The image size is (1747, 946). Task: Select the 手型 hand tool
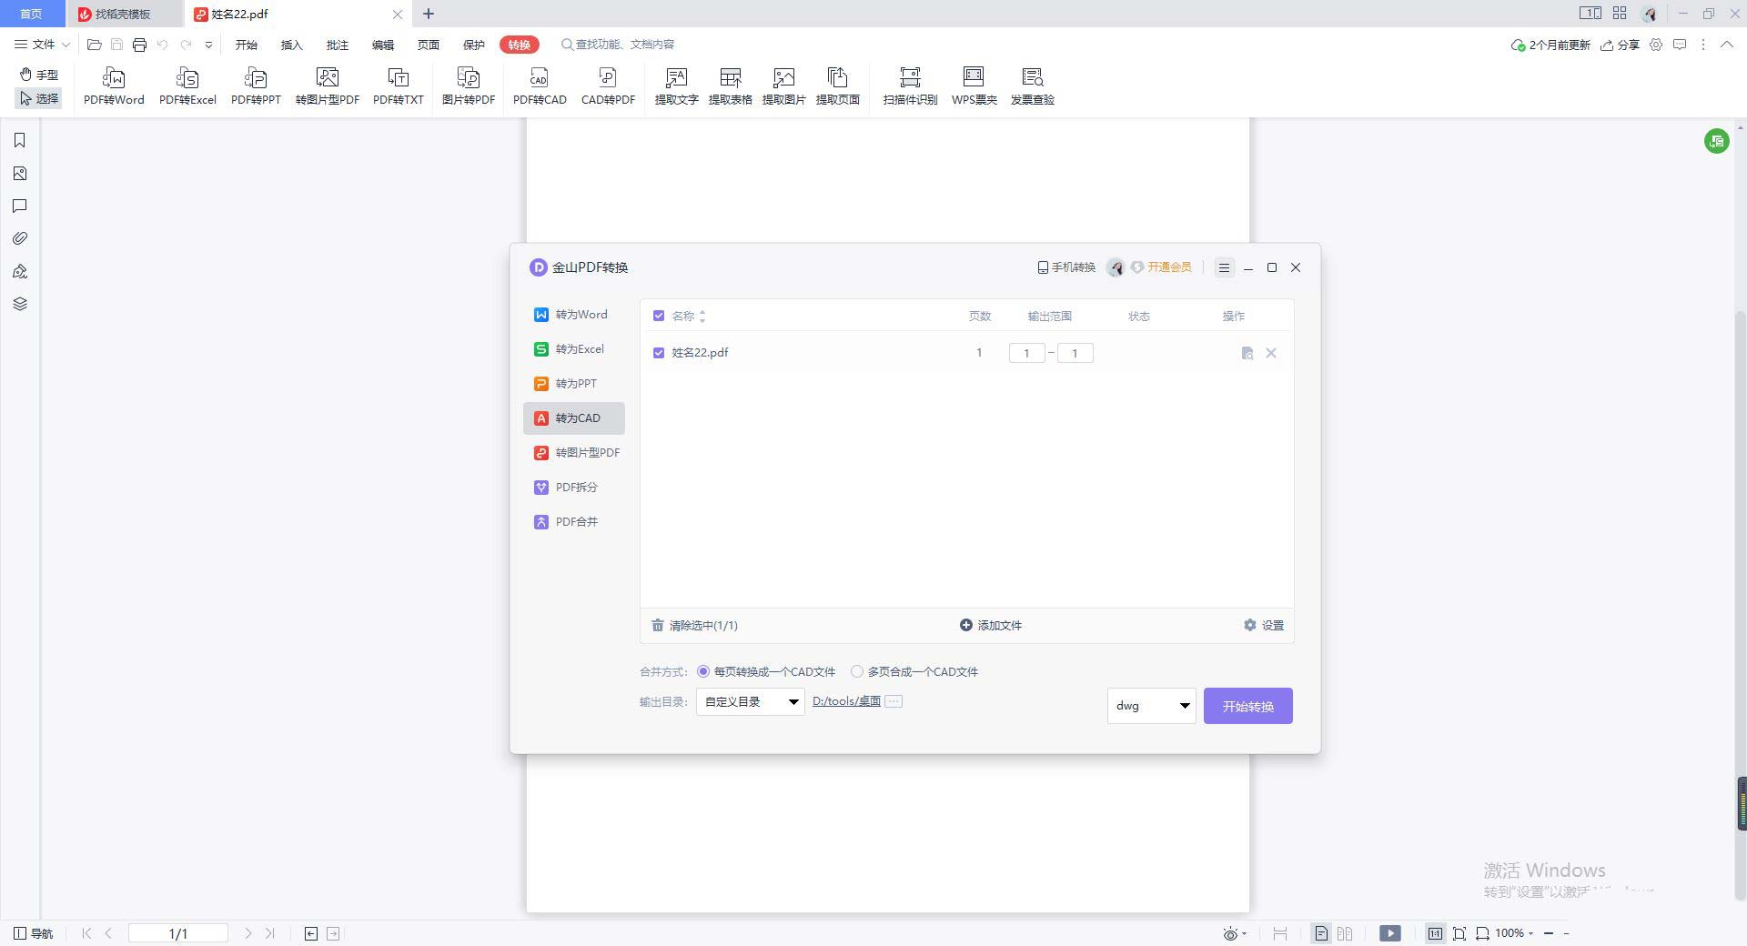click(39, 75)
